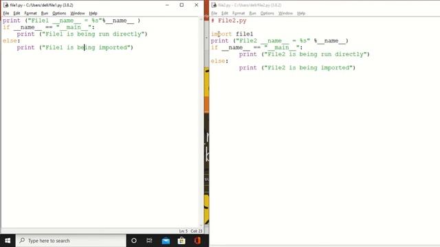Image resolution: width=440 pixels, height=247 pixels.
Task: Open Edit menu in file2.py window
Action: click(x=225, y=13)
